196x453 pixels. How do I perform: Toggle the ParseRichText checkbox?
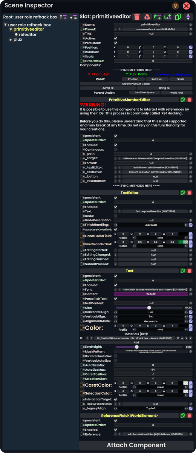[x=116, y=299]
